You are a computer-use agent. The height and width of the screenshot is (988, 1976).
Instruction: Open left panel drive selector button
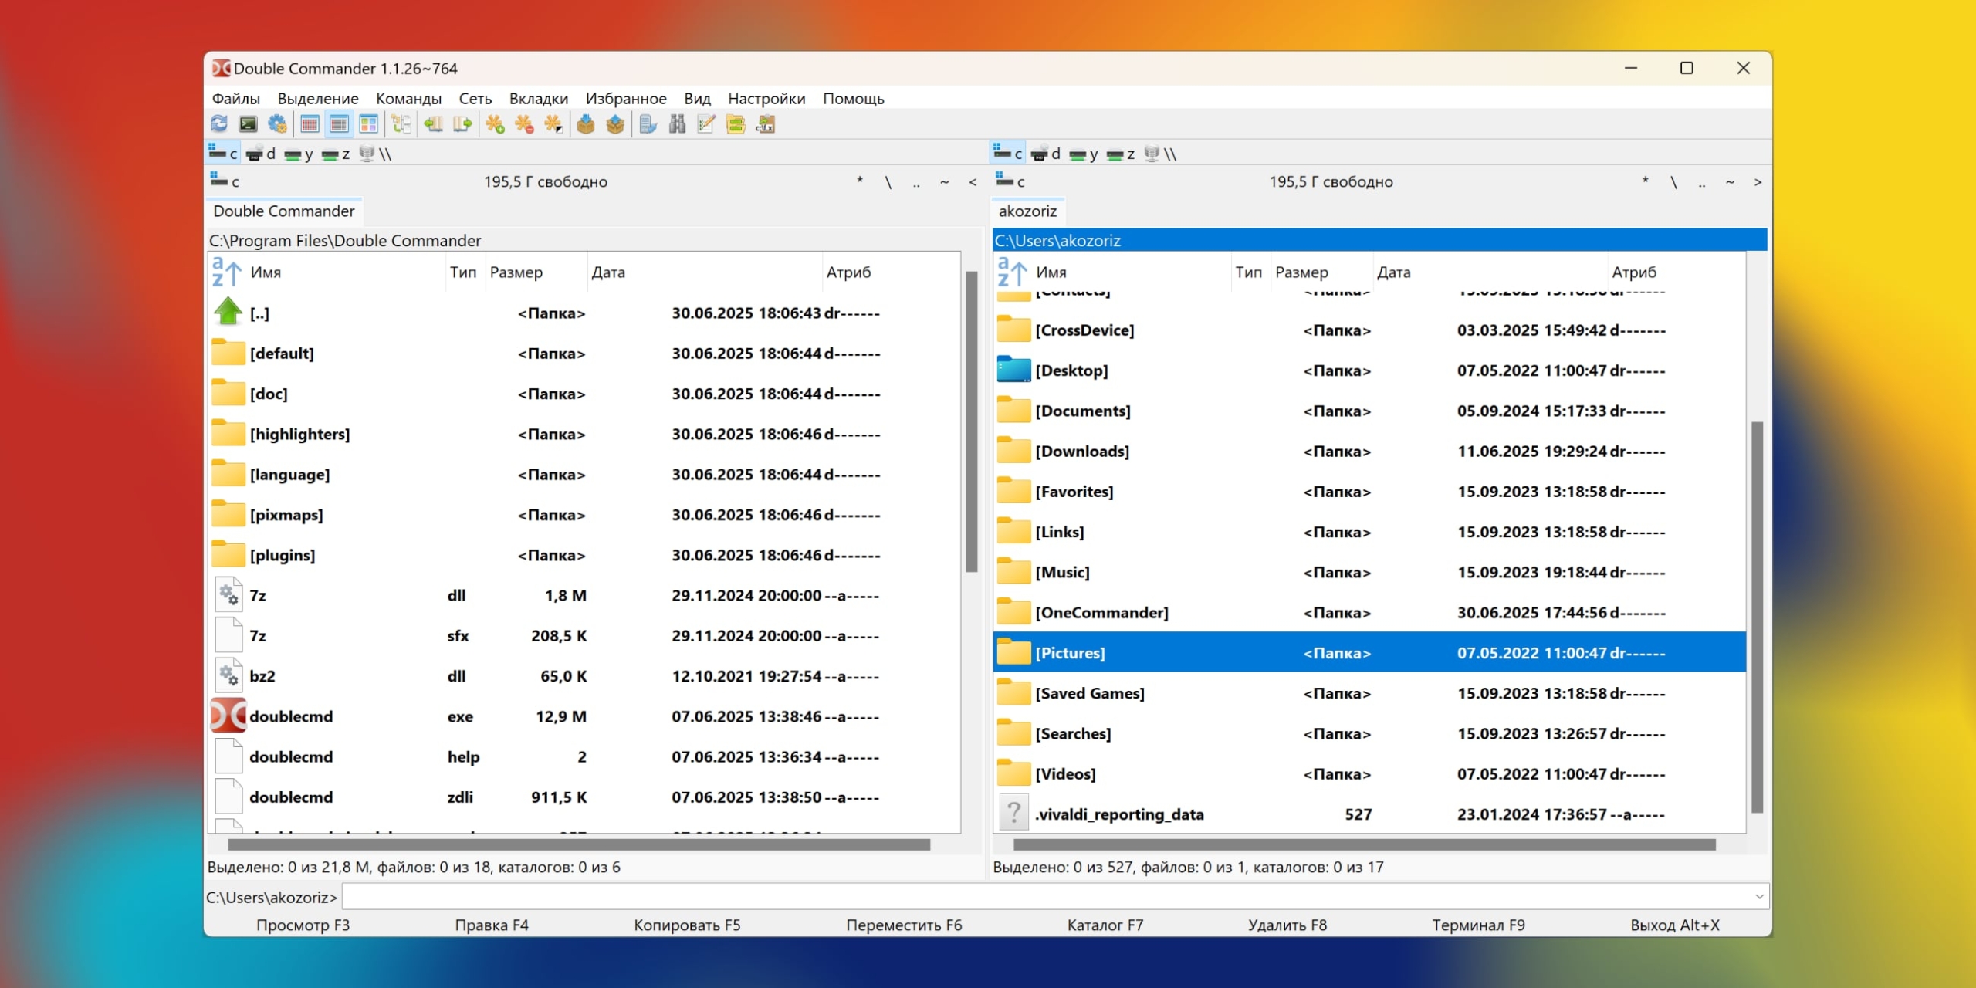225,181
